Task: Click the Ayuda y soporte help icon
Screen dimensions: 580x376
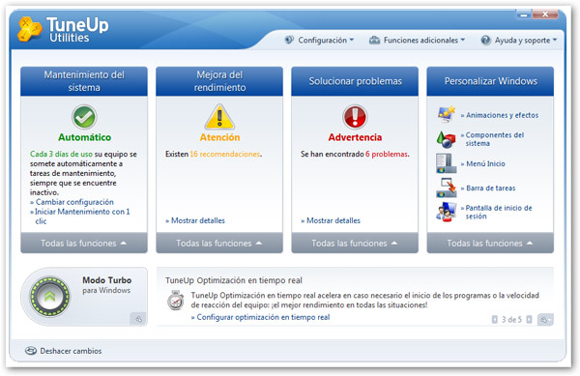Action: (485, 40)
